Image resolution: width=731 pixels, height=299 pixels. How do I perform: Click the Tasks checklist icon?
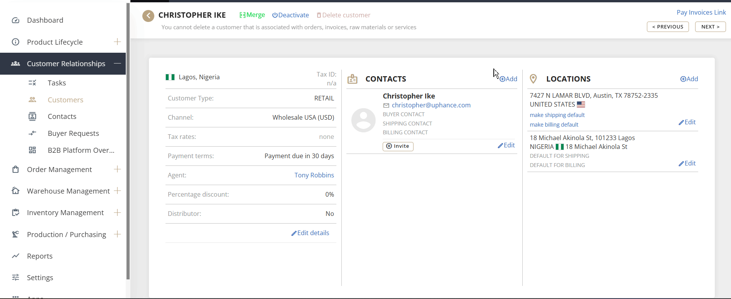(x=32, y=83)
